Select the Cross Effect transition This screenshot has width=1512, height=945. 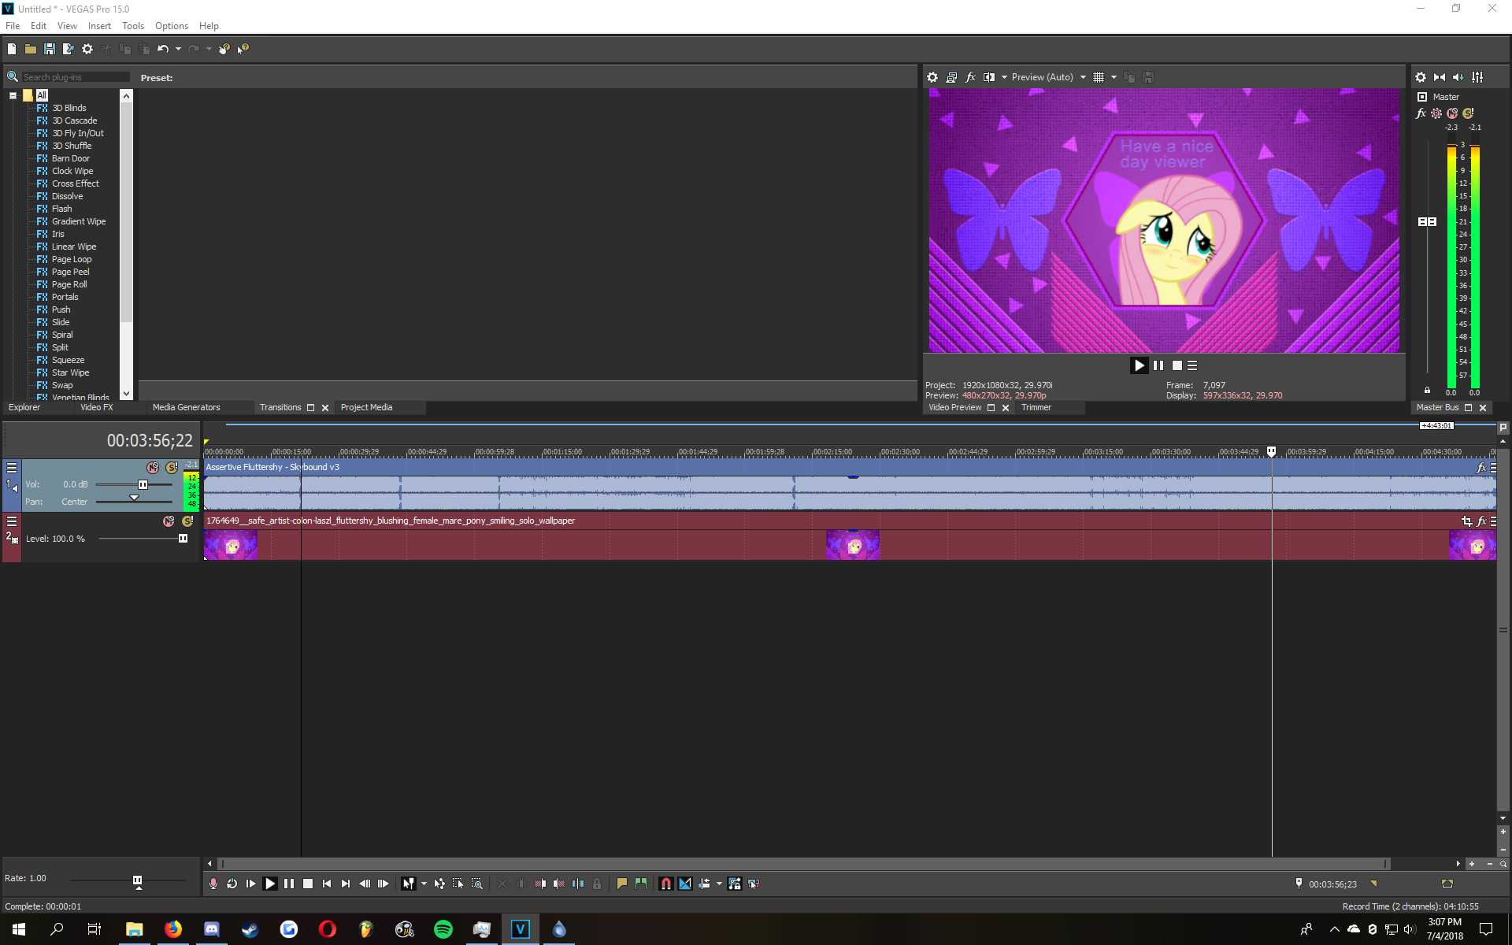point(75,183)
